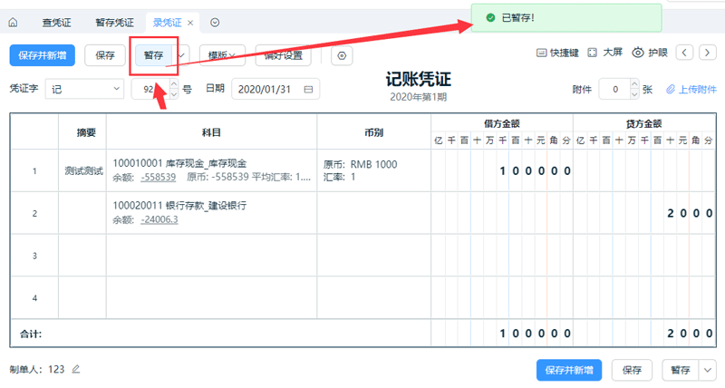725x388 pixels.
Task: Show 快捷键 keyboard shortcuts
Action: [x=557, y=53]
